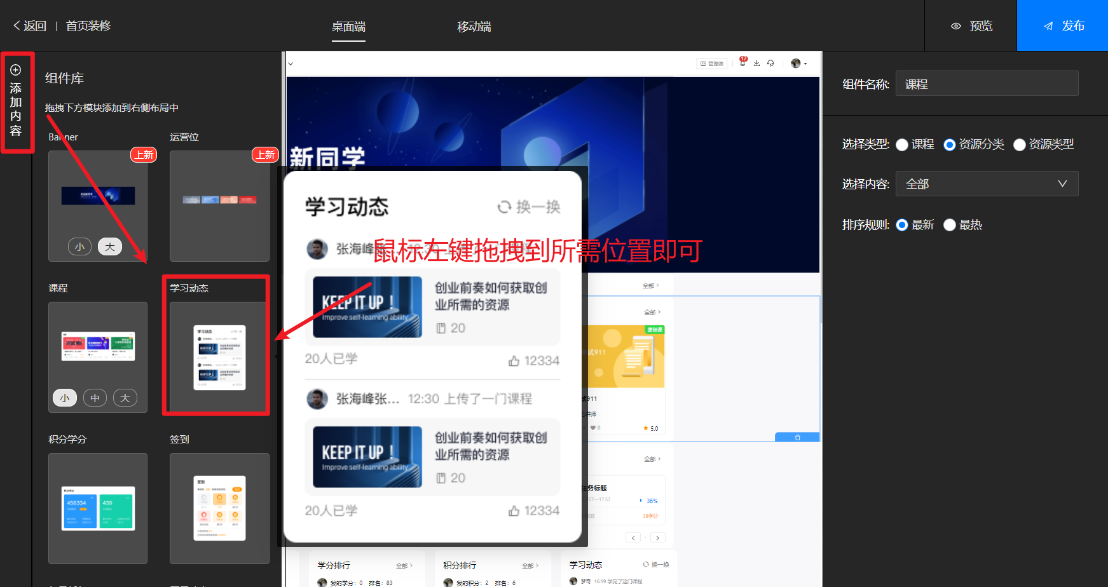
Task: Click the blue 发布 publish button
Action: (x=1063, y=25)
